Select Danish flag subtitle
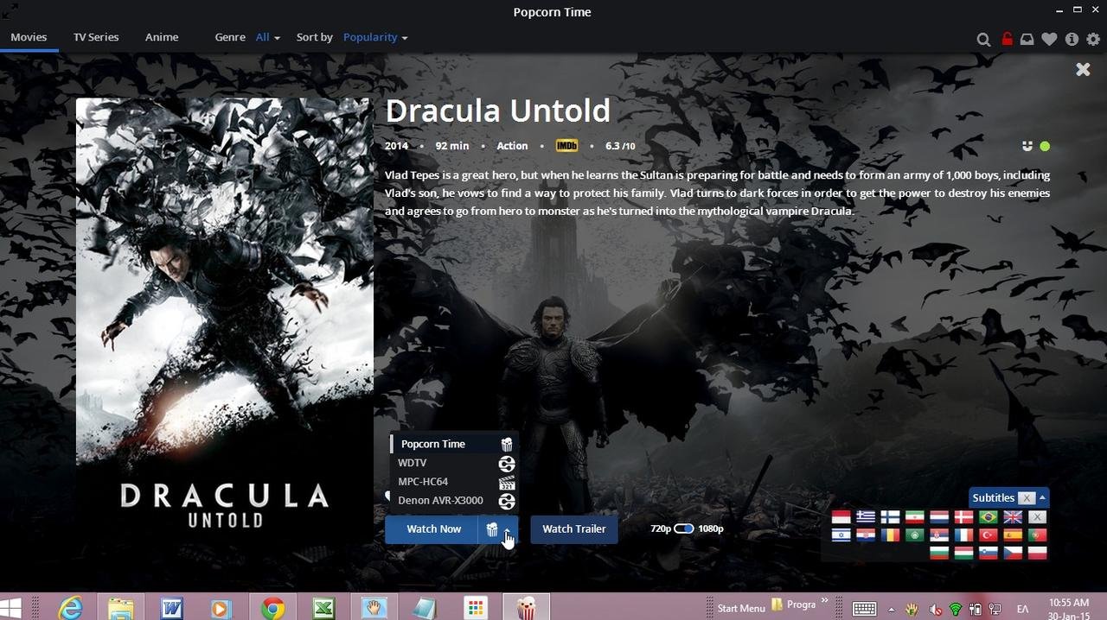The height and width of the screenshot is (620, 1107). coord(963,517)
